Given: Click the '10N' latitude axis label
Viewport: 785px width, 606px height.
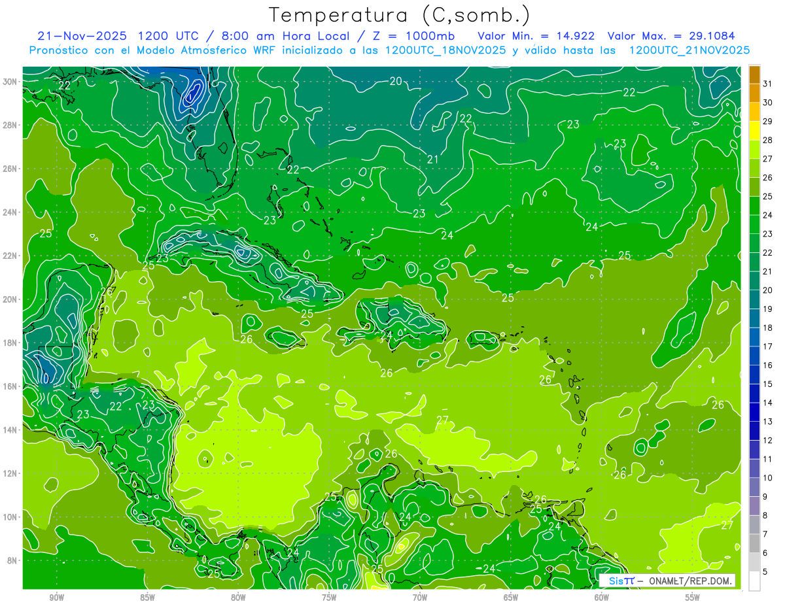Looking at the screenshot, I should coord(10,516).
